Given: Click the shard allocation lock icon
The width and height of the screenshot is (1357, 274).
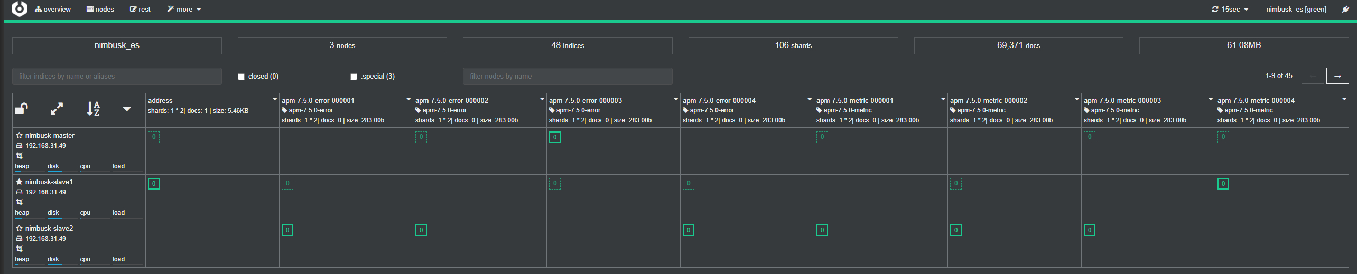Looking at the screenshot, I should pyautogui.click(x=21, y=109).
